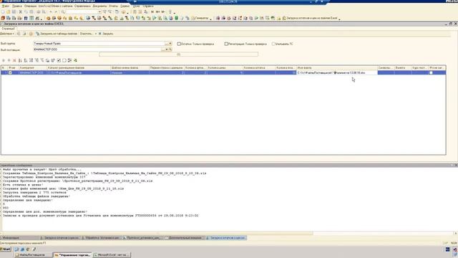Click the Undo arrow in main toolbar
This screenshot has width=458, height=258.
[51, 11]
